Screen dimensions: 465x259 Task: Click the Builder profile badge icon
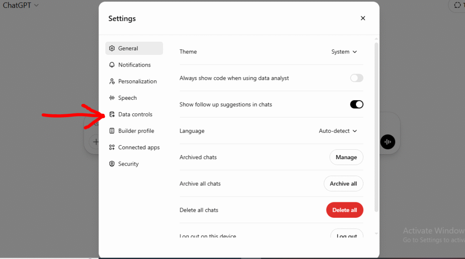coord(112,131)
